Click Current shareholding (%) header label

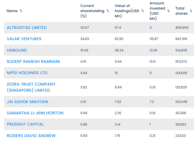(x=92, y=11)
